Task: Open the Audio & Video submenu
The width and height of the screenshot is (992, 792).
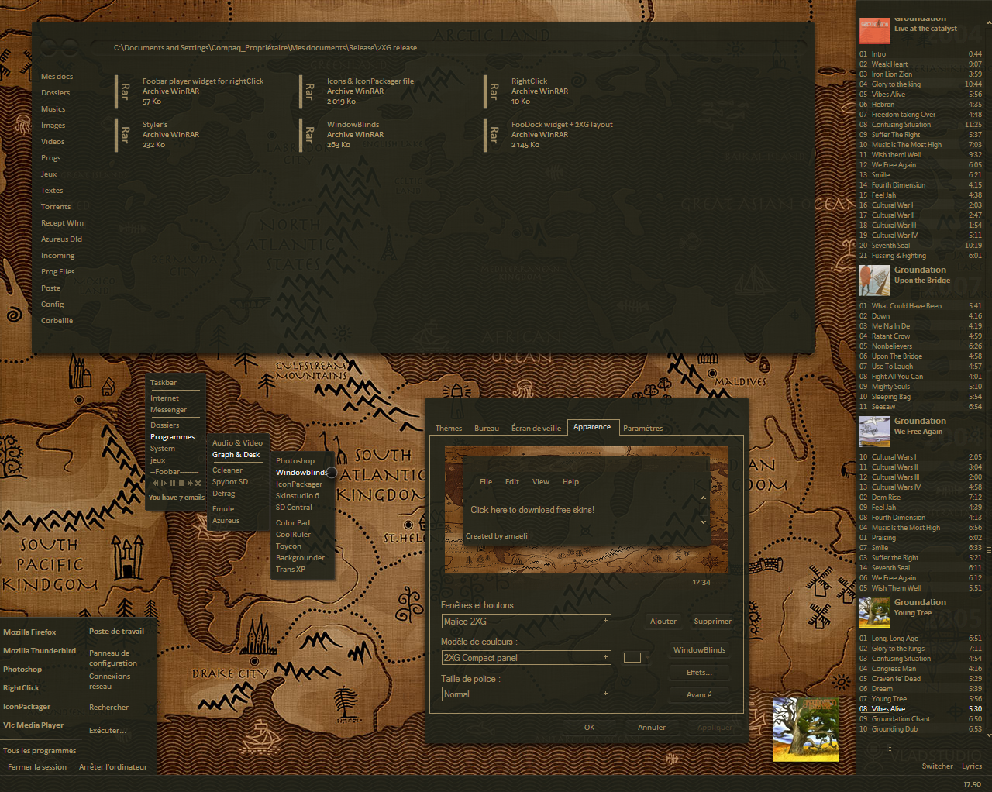Action: pyautogui.click(x=238, y=443)
